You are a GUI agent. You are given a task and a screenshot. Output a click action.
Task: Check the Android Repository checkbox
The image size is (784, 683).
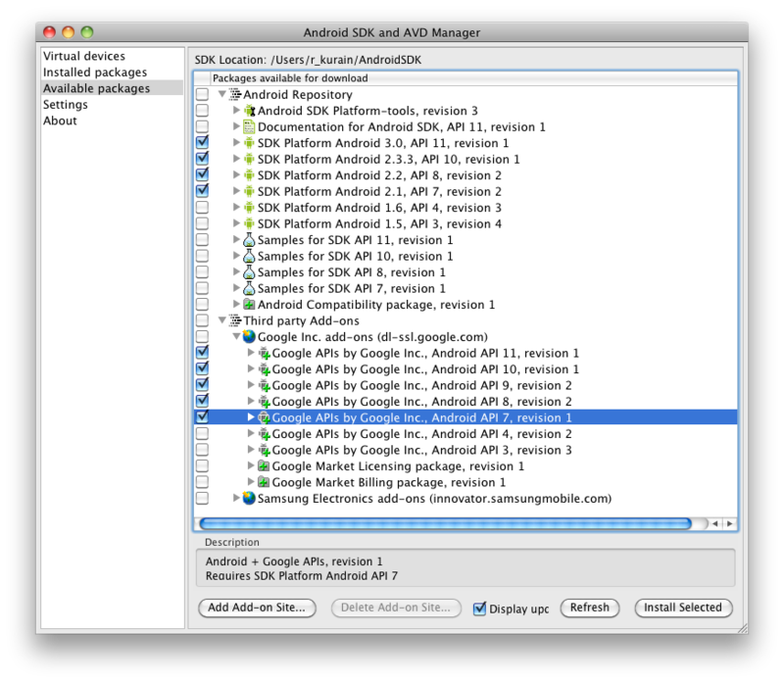coord(203,94)
